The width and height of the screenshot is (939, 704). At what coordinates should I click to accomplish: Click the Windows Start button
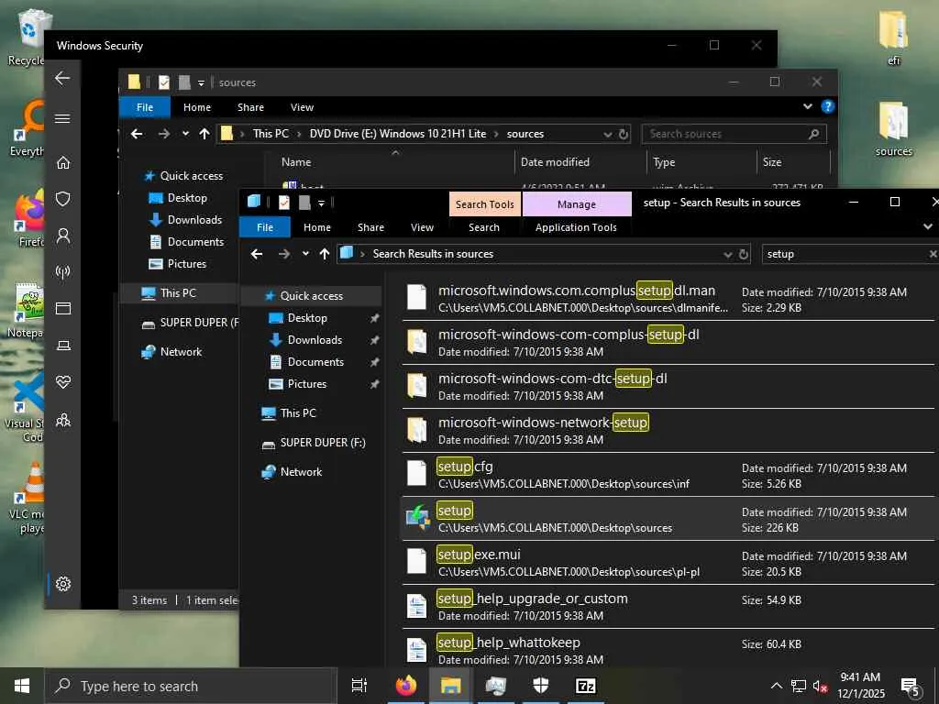pyautogui.click(x=22, y=686)
